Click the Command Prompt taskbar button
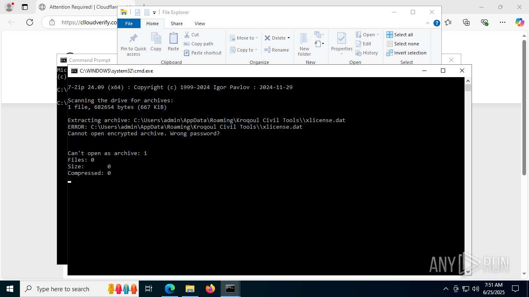Screen dimensions: 529x297 pos(230,289)
